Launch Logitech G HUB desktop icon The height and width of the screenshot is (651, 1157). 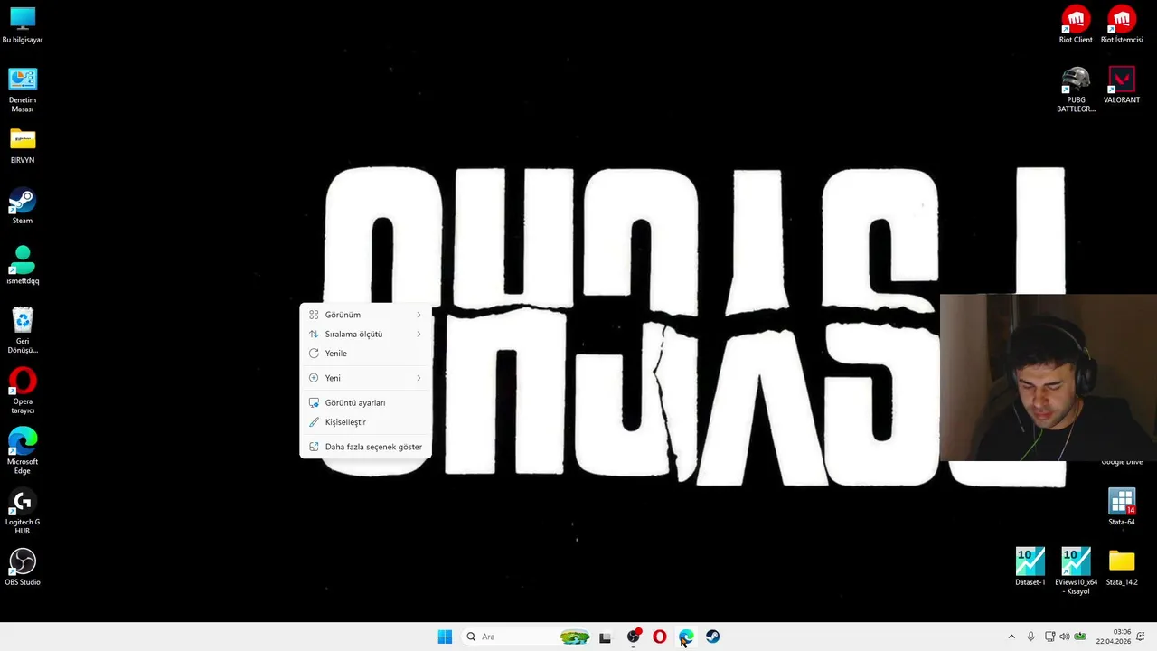[x=23, y=512]
